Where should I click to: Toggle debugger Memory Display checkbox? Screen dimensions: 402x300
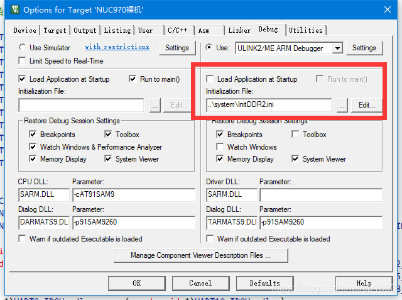pos(220,159)
